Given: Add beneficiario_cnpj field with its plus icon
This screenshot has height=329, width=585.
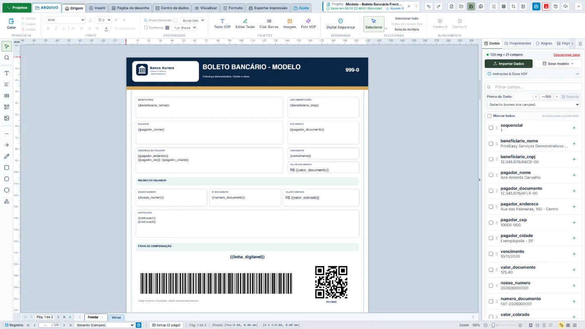Looking at the screenshot, I should [x=574, y=159].
